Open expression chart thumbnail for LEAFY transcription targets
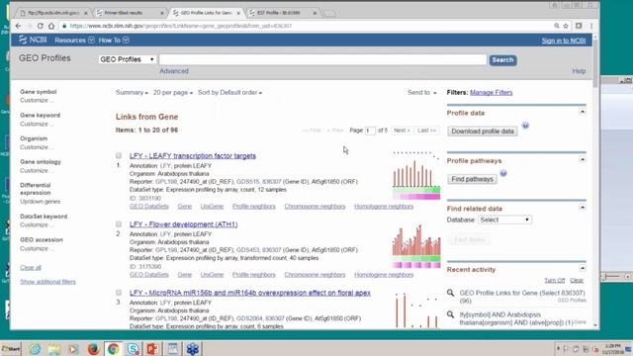 [416, 176]
